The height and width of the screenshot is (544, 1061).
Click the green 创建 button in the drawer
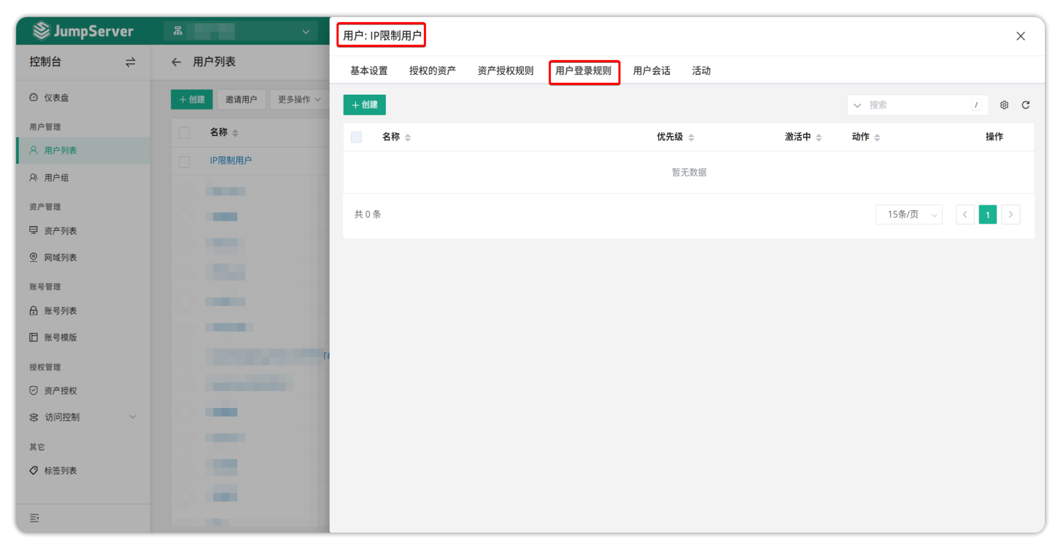(x=364, y=105)
